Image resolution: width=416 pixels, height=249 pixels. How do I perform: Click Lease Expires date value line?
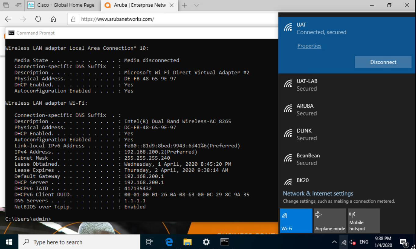[176, 170]
